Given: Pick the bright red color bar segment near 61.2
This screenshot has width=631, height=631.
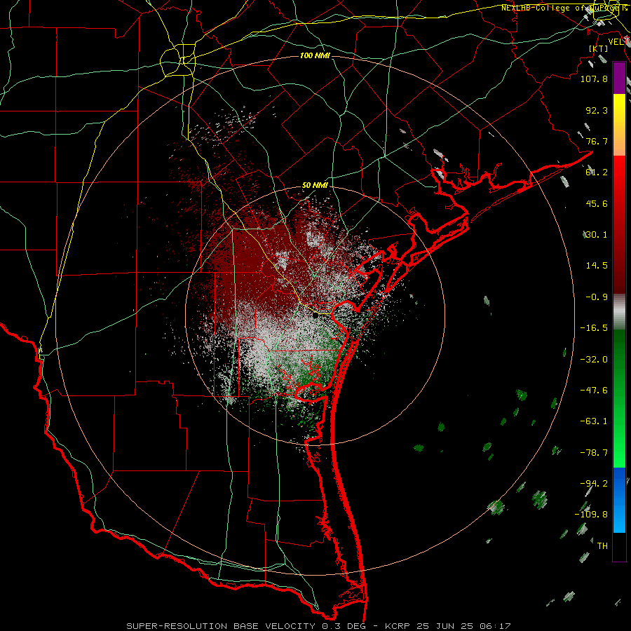Looking at the screenshot, I should point(619,172).
